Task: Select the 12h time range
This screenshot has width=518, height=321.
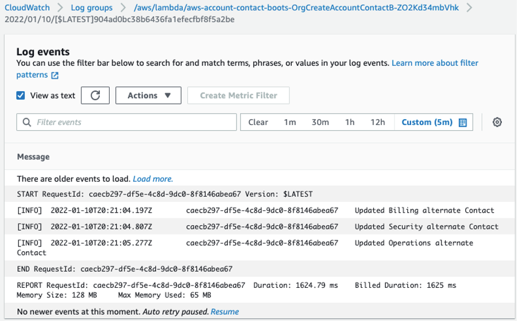Action: click(378, 122)
